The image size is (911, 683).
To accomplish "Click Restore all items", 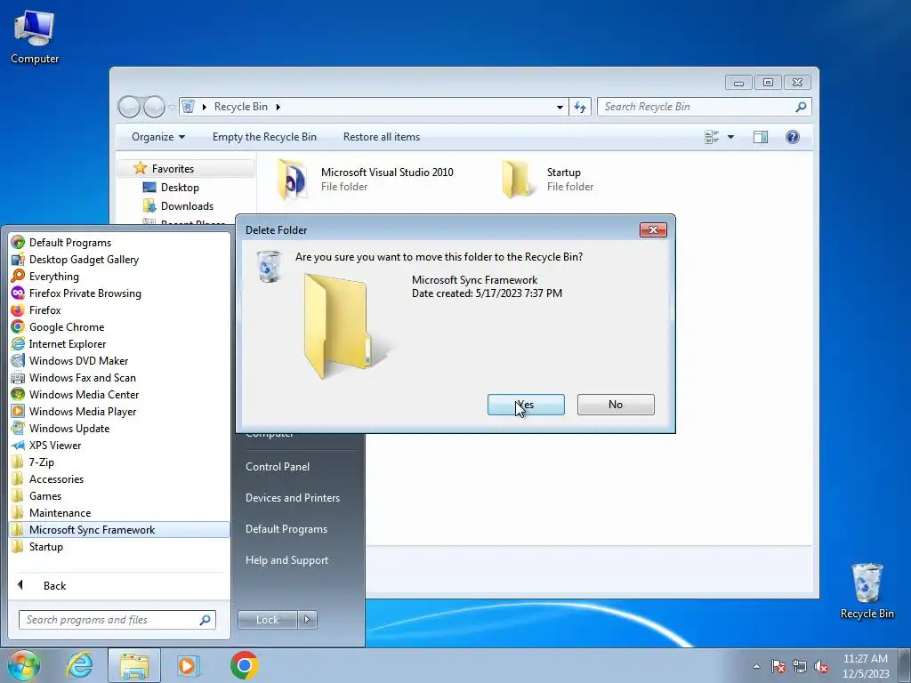I will [382, 137].
